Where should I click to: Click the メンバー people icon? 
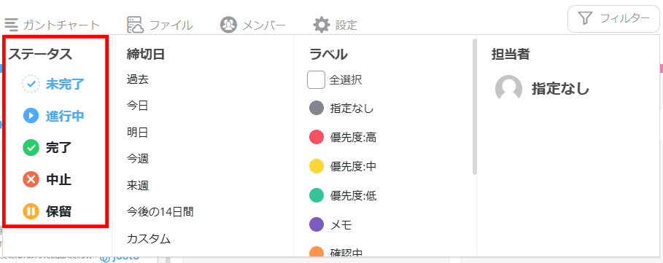tap(228, 25)
